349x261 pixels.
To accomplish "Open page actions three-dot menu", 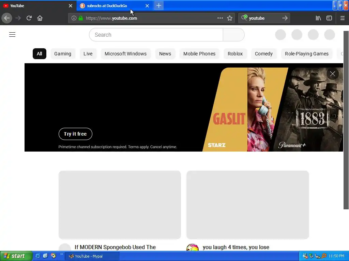I will [x=220, y=18].
